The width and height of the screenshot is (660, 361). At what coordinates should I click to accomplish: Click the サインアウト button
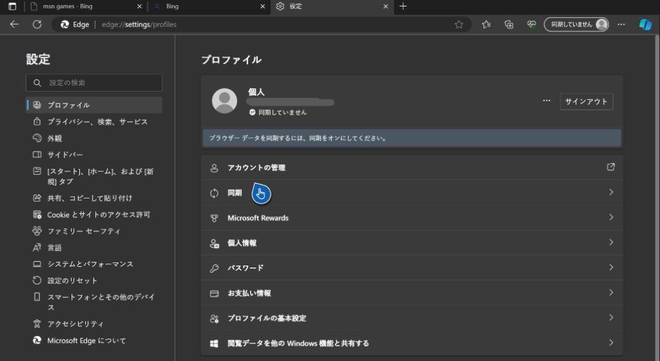pyautogui.click(x=587, y=101)
